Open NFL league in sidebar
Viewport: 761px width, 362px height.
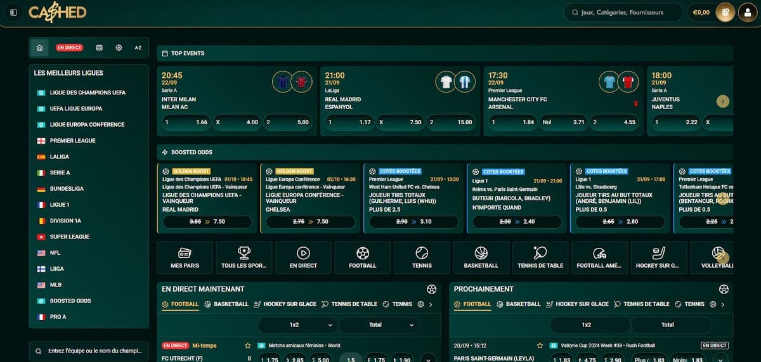(x=55, y=253)
